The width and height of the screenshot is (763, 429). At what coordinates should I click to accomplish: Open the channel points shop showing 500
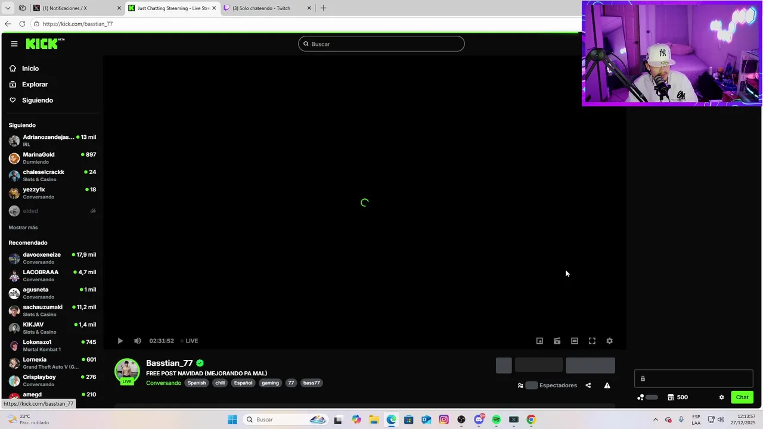pyautogui.click(x=678, y=397)
